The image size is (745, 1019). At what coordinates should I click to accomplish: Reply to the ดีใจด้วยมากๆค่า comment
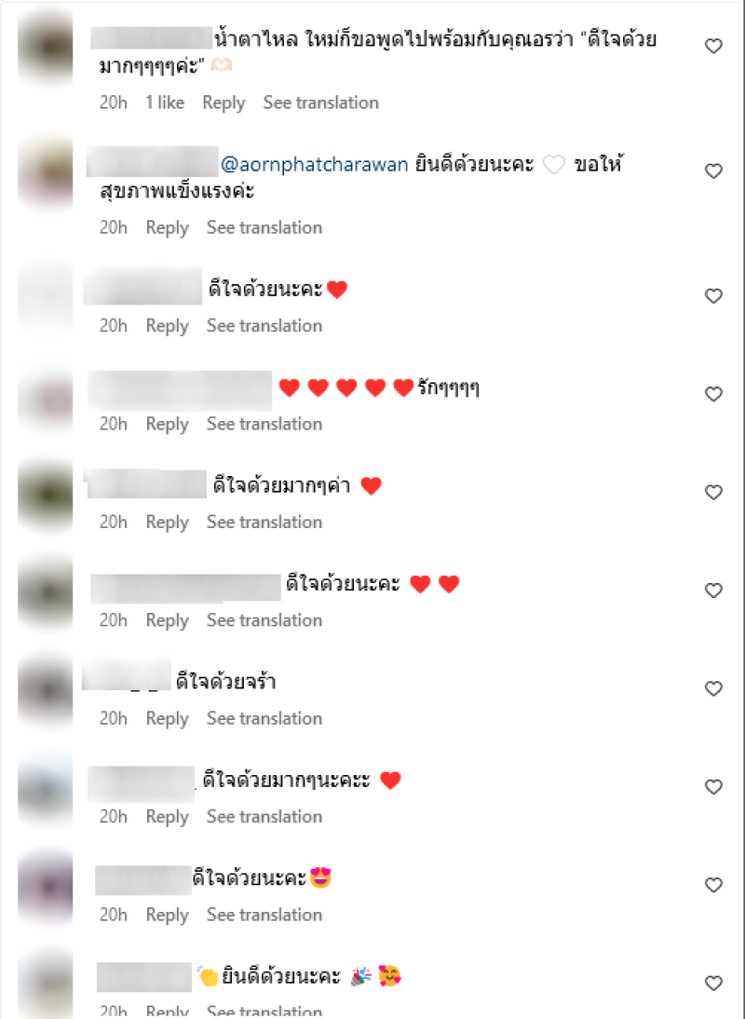167,522
